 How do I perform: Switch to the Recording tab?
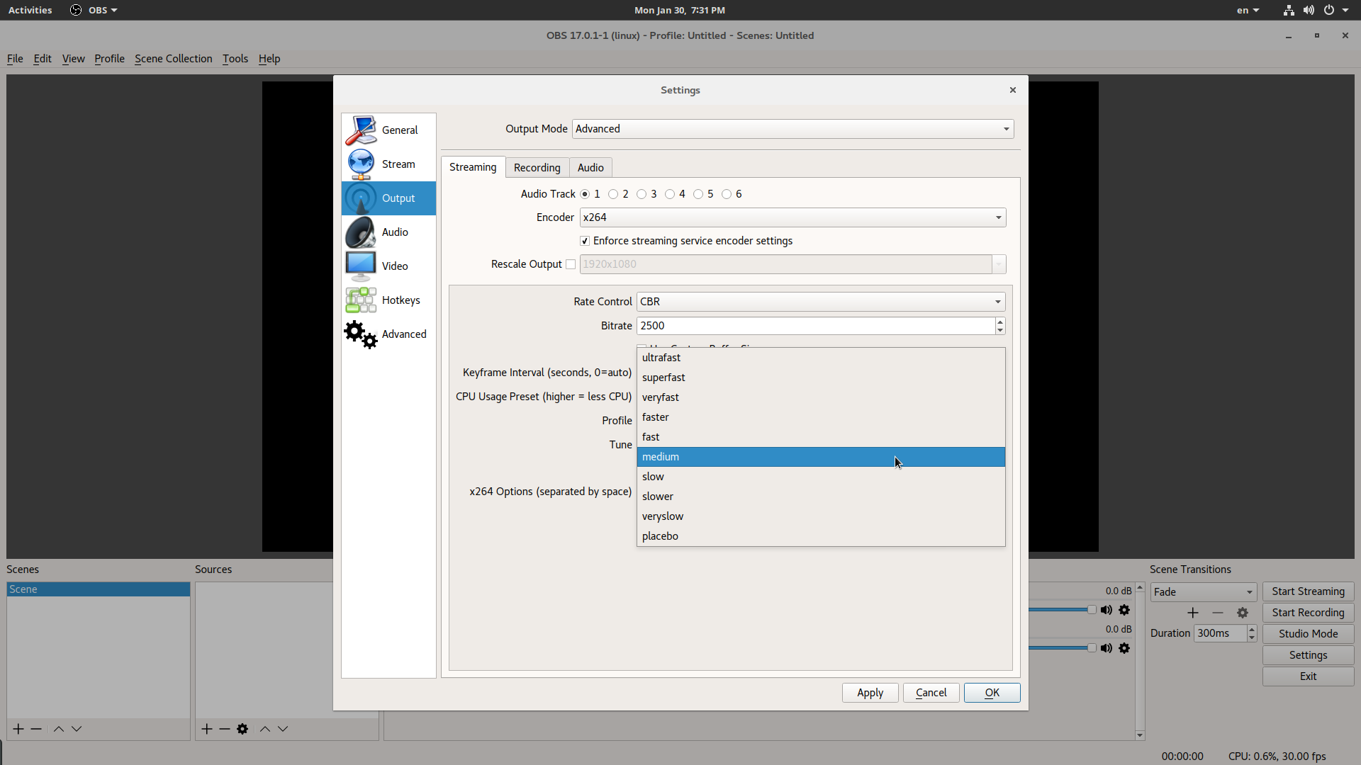[x=537, y=168]
